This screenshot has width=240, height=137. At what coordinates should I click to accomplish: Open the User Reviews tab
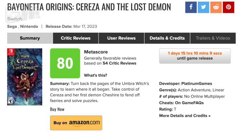(x=121, y=38)
